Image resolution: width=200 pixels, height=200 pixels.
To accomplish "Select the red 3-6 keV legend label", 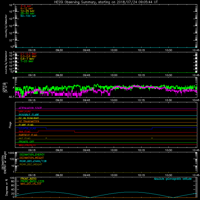I will (x=26, y=6).
